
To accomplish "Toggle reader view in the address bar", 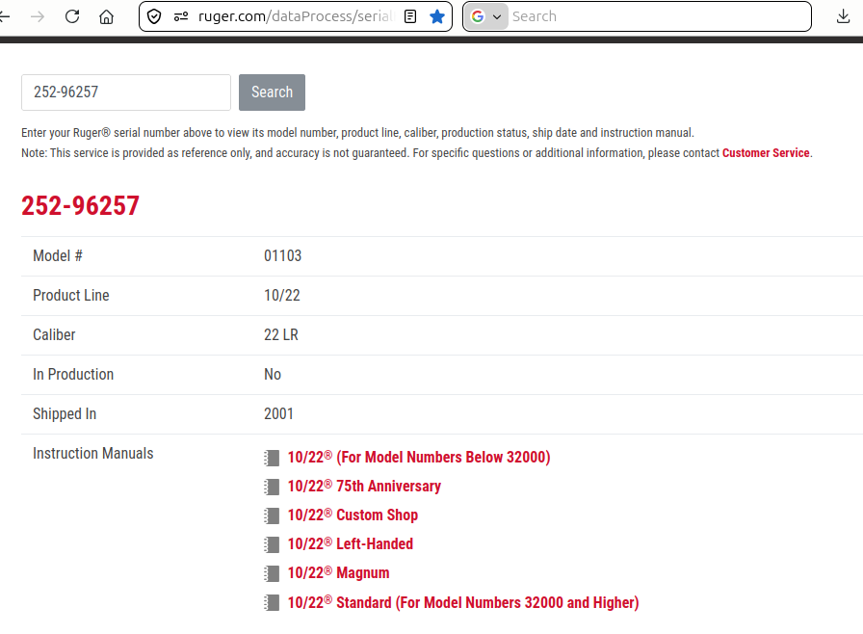I will pos(410,16).
